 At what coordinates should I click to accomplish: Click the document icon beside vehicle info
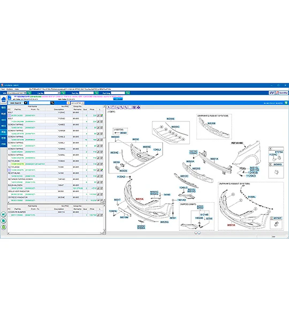tap(10, 98)
